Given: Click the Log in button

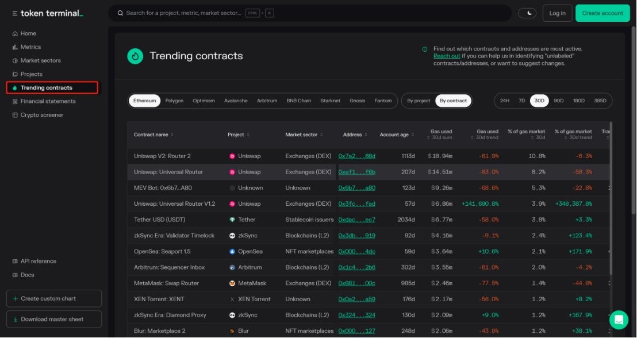Looking at the screenshot, I should (x=558, y=13).
